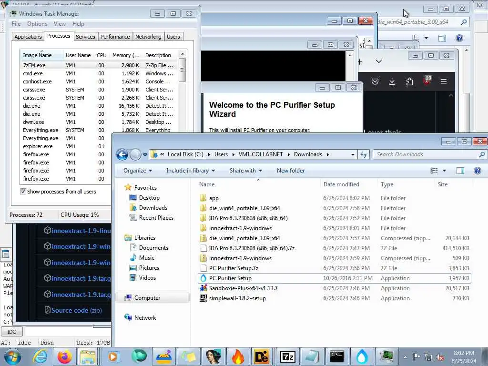Click IDC button in IDA window
This screenshot has width=488, height=366.
click(x=11, y=332)
